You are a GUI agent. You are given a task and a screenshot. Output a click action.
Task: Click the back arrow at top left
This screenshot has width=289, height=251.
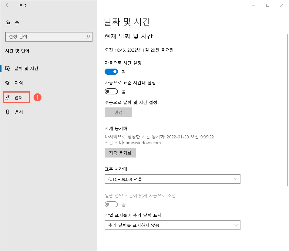point(7,5)
